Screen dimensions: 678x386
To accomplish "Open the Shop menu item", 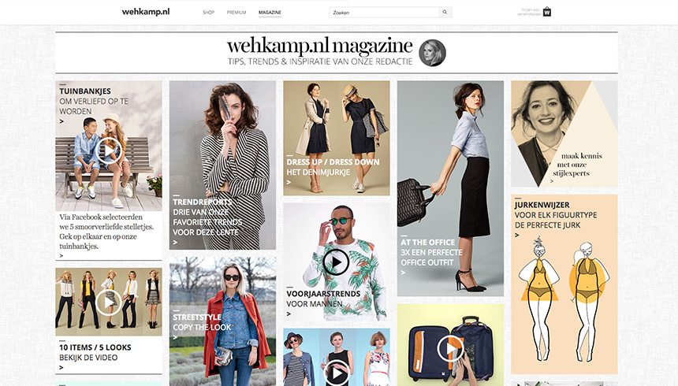I will click(208, 13).
